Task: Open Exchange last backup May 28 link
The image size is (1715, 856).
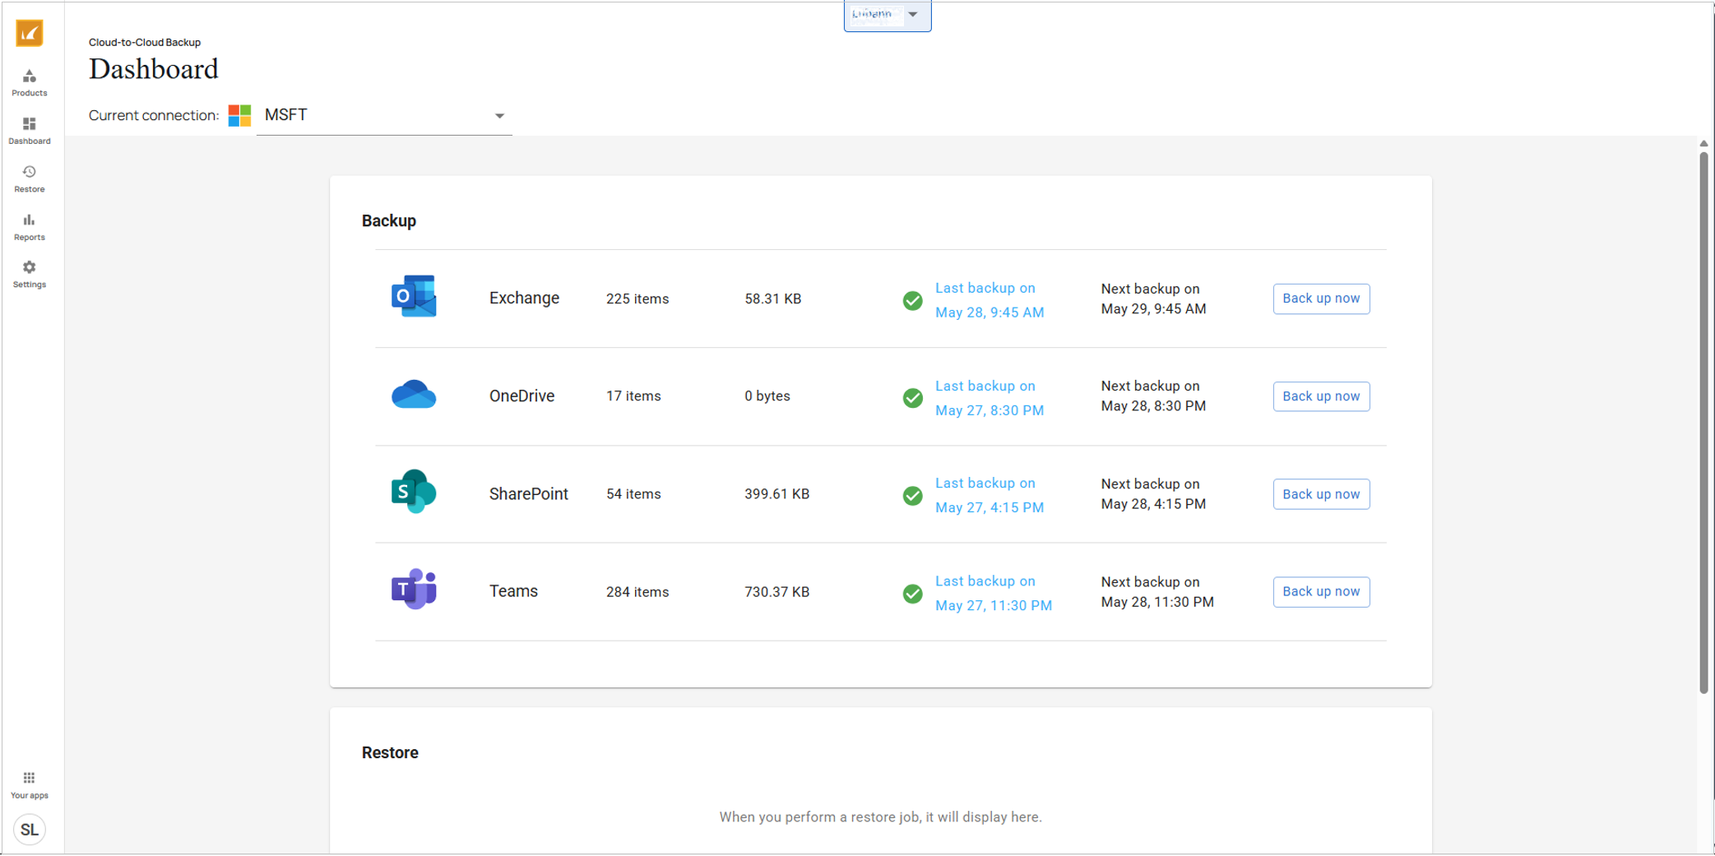Action: coord(990,300)
